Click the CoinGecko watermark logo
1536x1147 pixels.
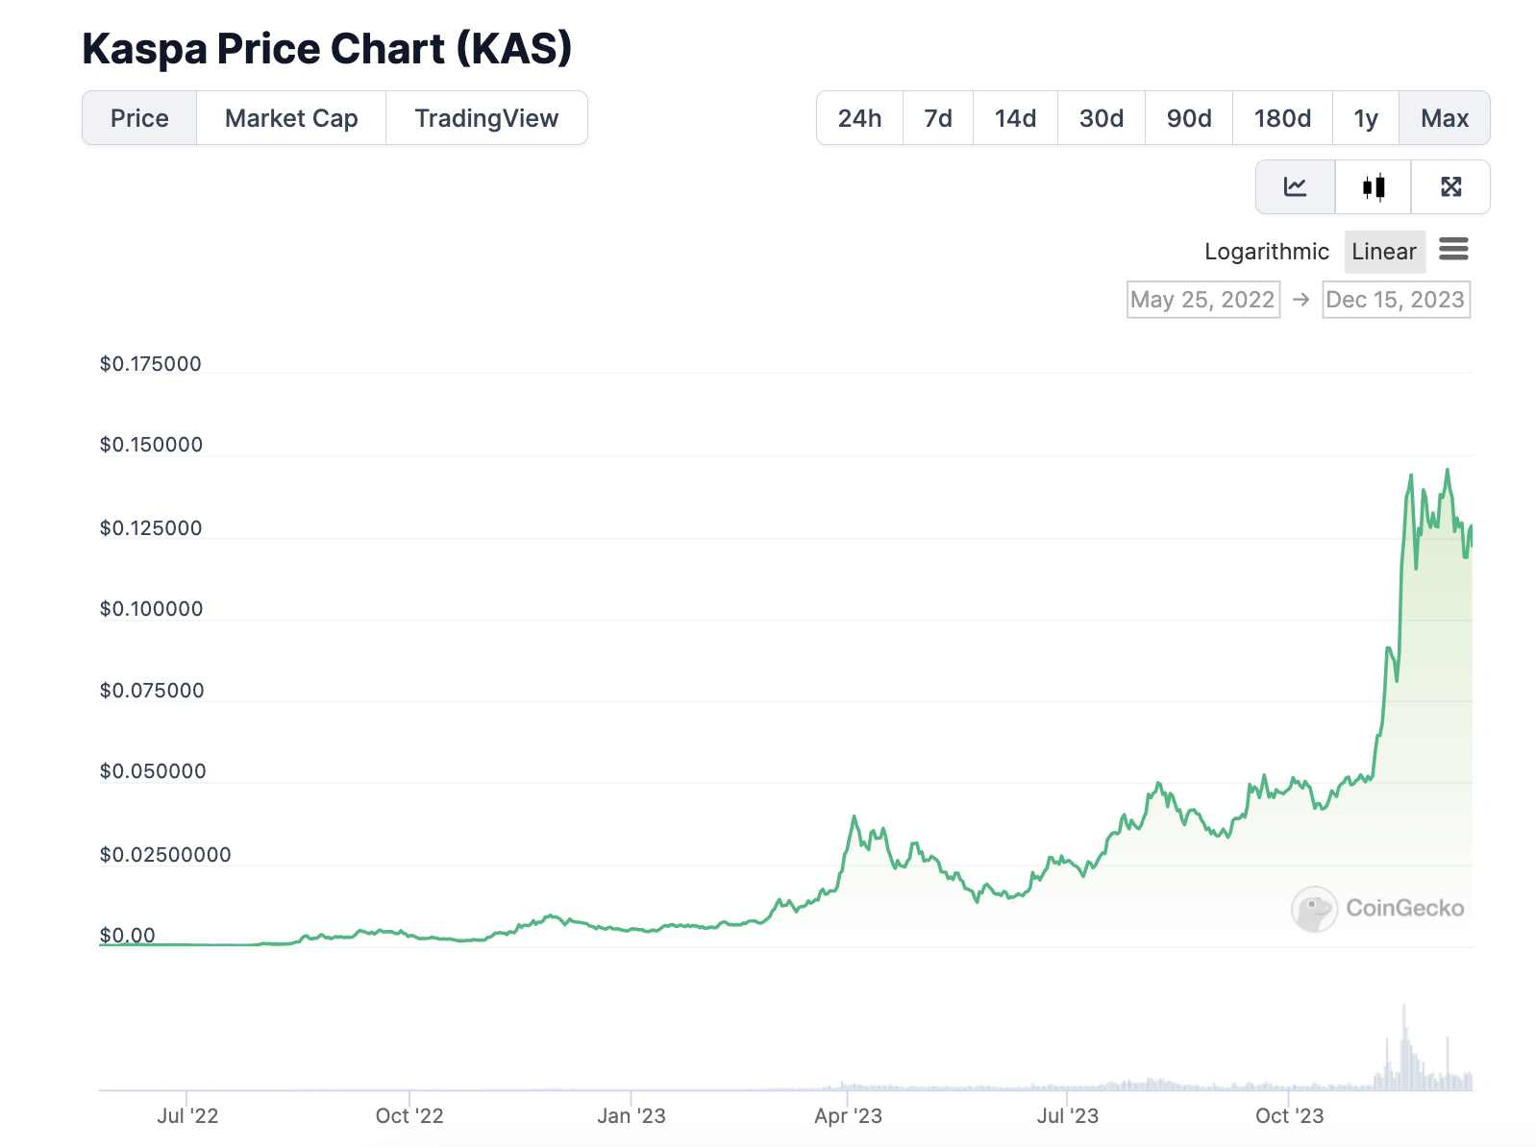pyautogui.click(x=1377, y=908)
